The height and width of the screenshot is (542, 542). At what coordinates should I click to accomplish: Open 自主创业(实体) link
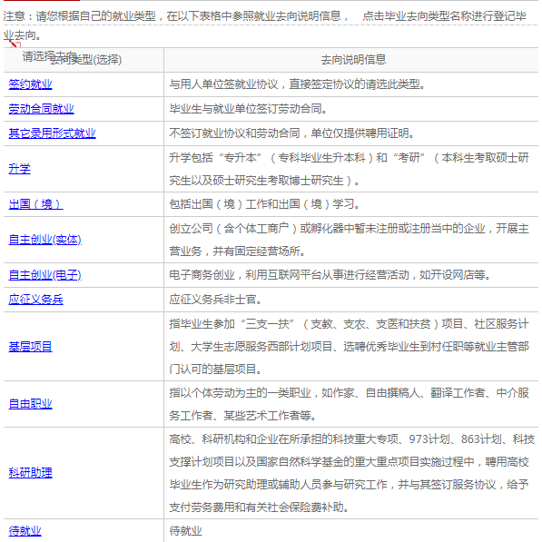(x=44, y=240)
